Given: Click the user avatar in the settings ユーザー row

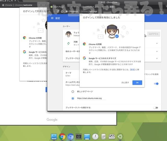Looking at the screenshot, I should click(x=68, y=34).
